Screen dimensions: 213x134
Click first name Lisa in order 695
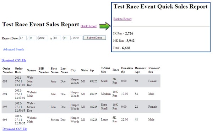pyautogui.click(x=53, y=107)
